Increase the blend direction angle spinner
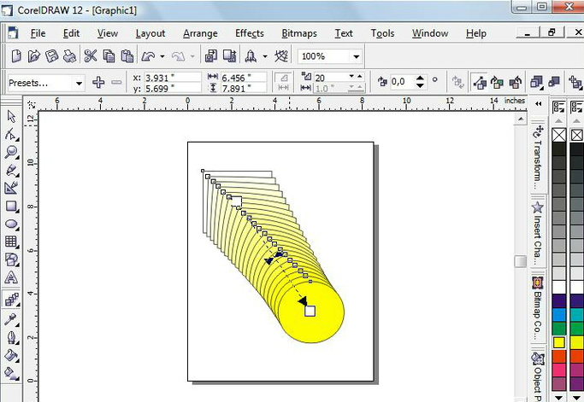Screen dimensions: 584x402 point(420,78)
